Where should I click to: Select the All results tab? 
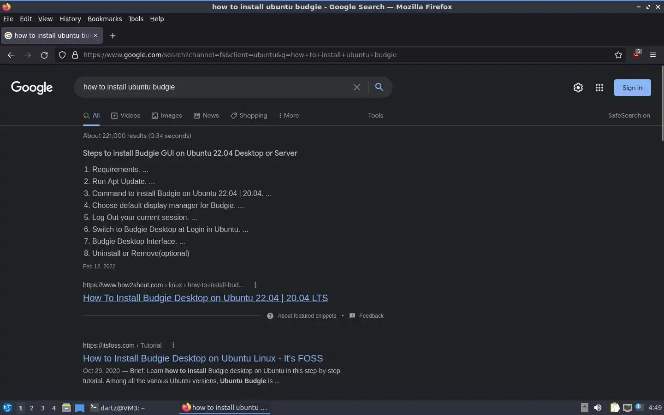coord(91,115)
